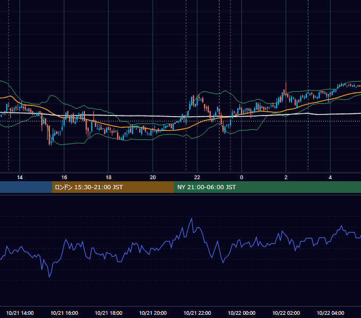
Task: Select hour label 16 on price axis
Action: [x=64, y=178]
